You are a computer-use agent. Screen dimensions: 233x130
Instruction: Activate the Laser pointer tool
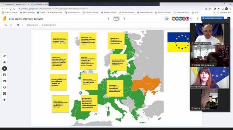(x=4, y=100)
